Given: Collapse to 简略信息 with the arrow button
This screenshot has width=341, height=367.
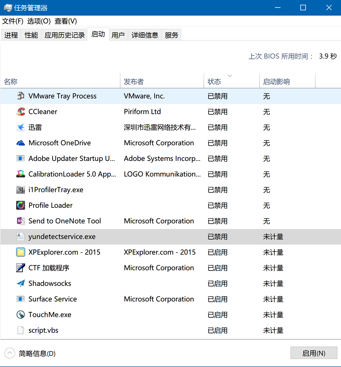Looking at the screenshot, I should click(10, 353).
